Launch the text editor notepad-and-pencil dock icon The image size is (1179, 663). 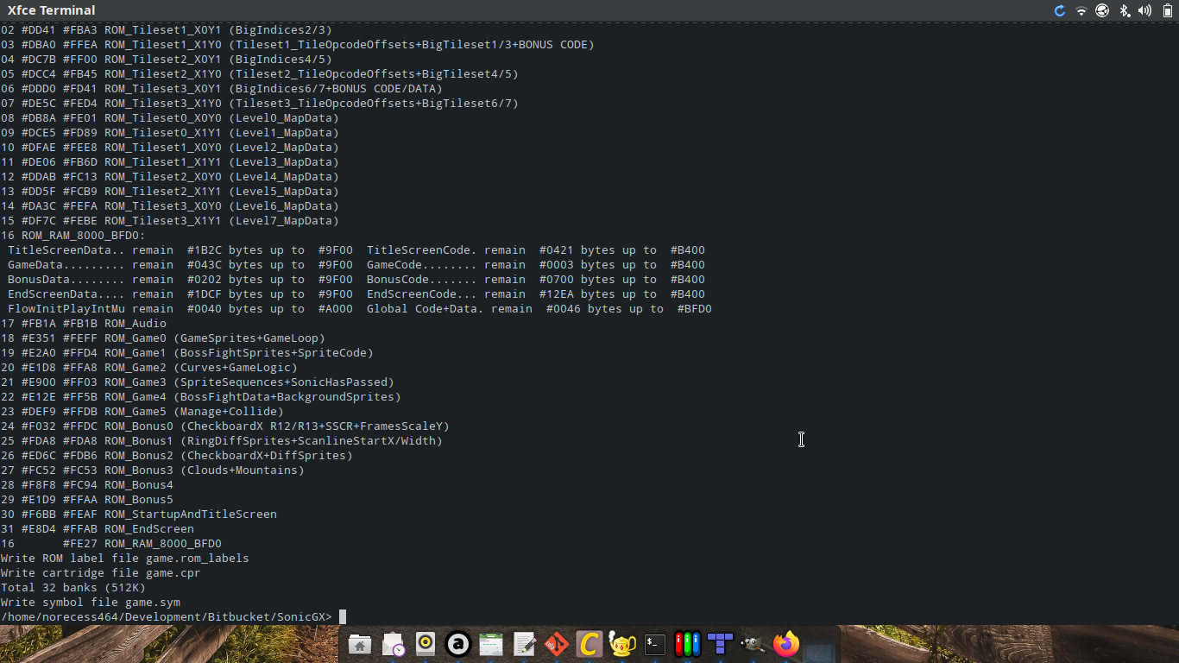524,644
